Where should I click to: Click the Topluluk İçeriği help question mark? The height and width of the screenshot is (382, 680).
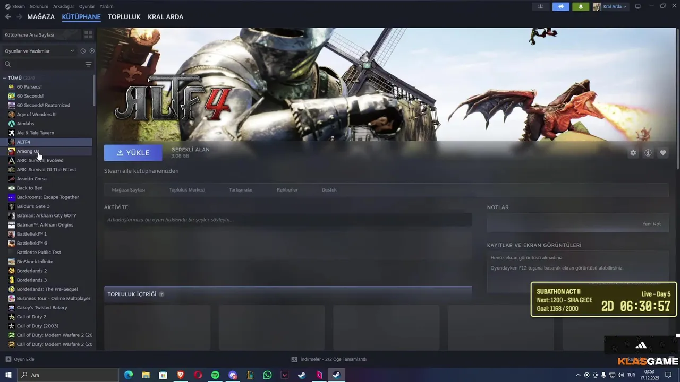click(x=161, y=294)
